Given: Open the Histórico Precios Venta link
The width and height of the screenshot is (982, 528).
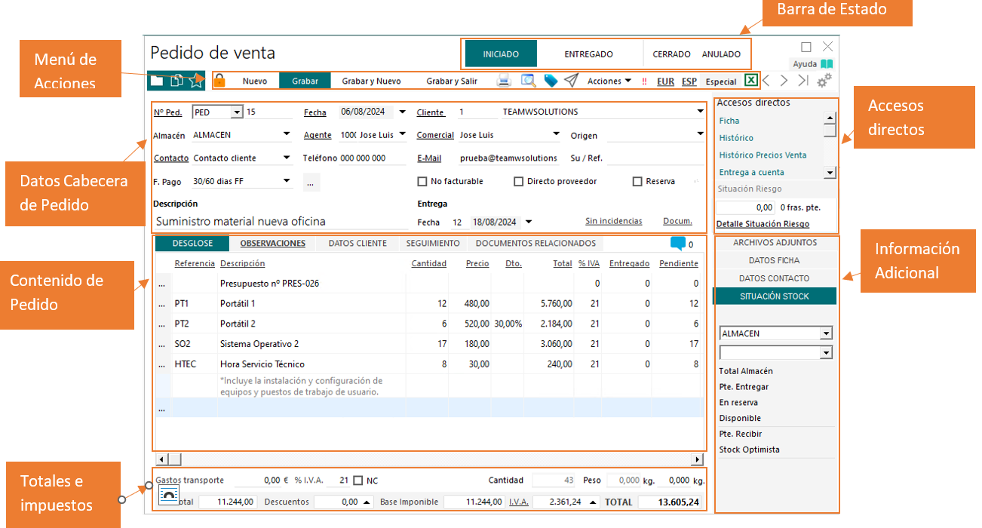Looking at the screenshot, I should (763, 155).
